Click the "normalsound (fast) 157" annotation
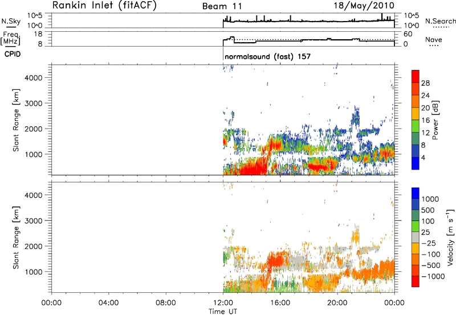 (x=267, y=56)
